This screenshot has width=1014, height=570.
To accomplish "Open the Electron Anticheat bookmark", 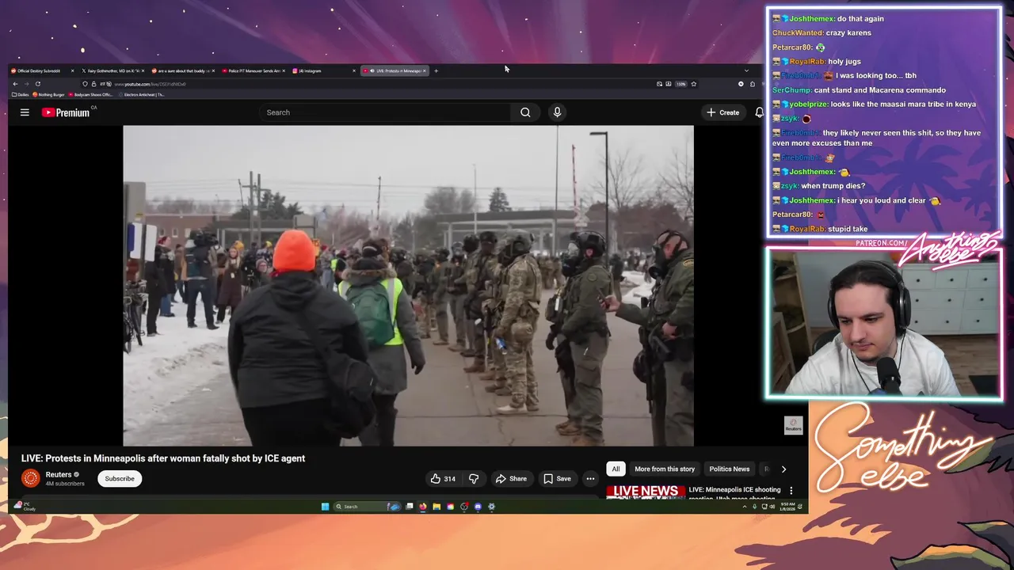I will point(142,94).
